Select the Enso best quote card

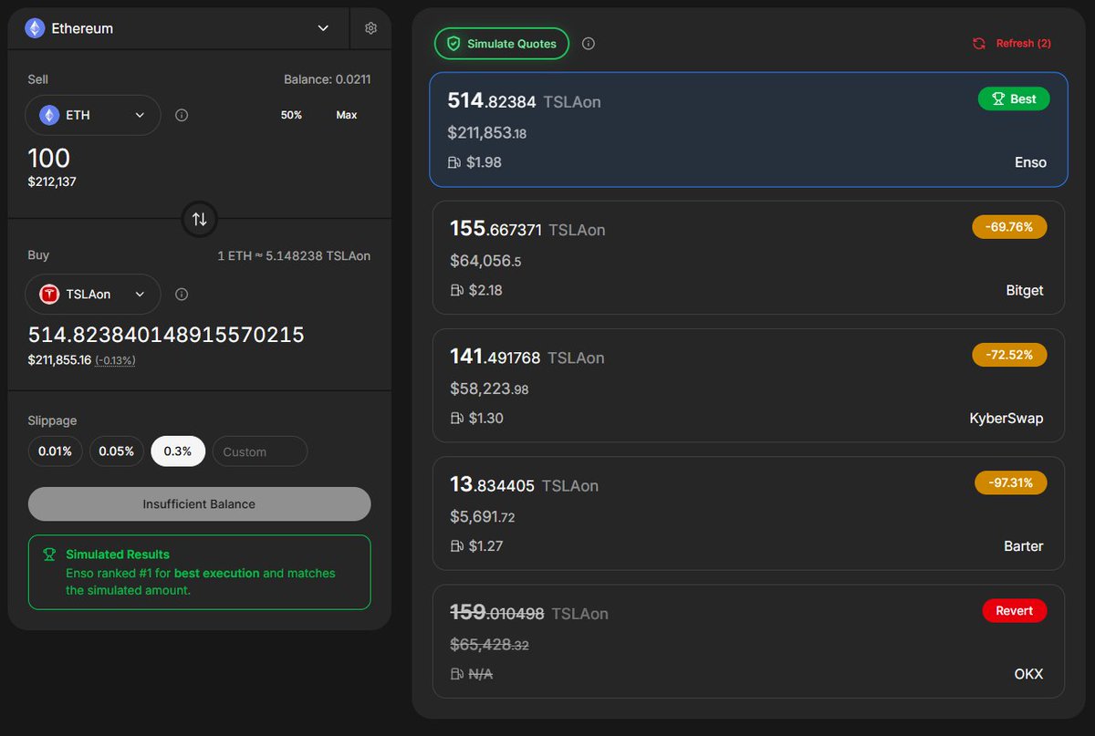click(x=748, y=130)
